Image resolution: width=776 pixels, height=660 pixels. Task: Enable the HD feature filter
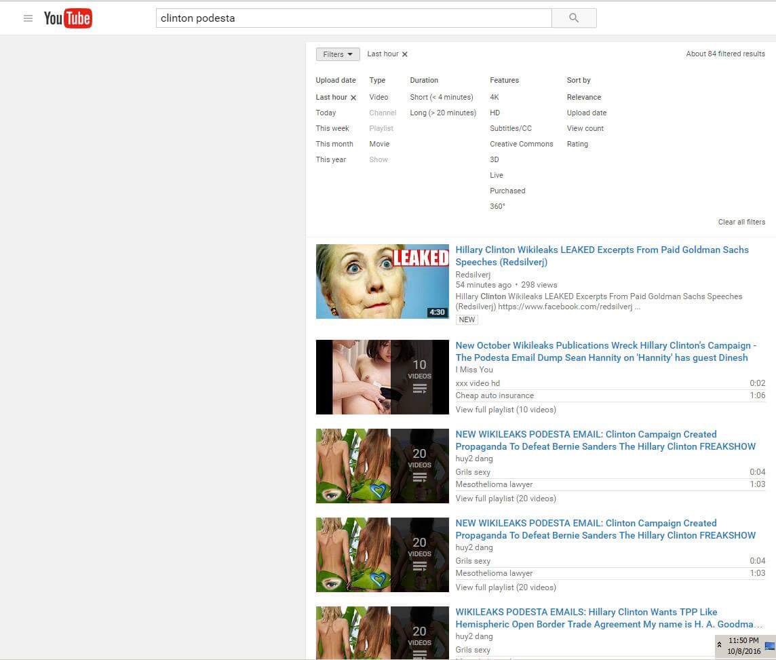pyautogui.click(x=495, y=113)
